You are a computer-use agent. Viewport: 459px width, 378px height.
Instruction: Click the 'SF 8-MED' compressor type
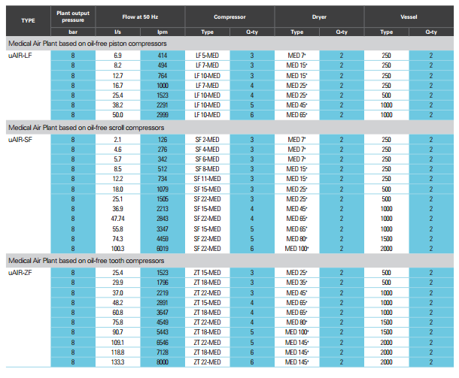pos(207,169)
